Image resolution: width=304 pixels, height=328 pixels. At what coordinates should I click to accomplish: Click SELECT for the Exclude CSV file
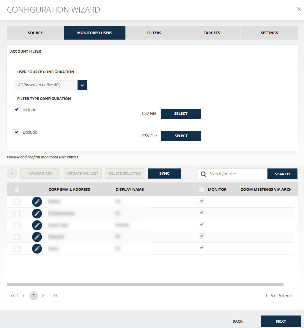coord(181,136)
